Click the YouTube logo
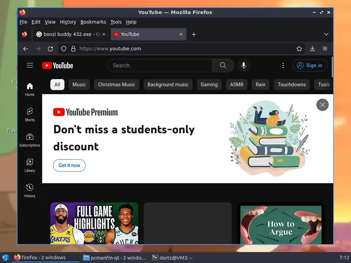The width and height of the screenshot is (351, 263). coord(58,65)
